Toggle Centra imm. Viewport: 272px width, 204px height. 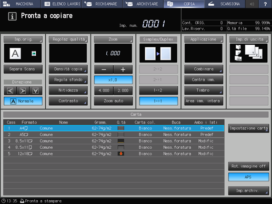(x=204, y=80)
